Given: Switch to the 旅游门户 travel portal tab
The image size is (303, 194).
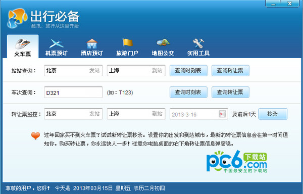Looking at the screenshot, I should click(x=127, y=47).
